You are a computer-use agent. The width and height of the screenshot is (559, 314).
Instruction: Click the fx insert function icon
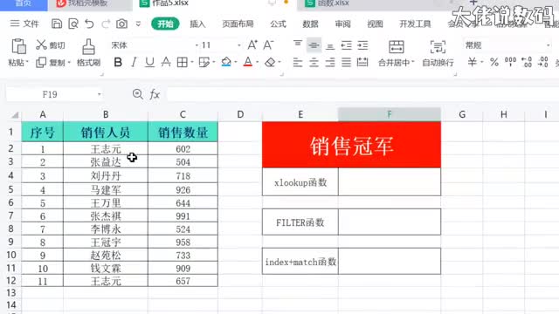coord(155,94)
